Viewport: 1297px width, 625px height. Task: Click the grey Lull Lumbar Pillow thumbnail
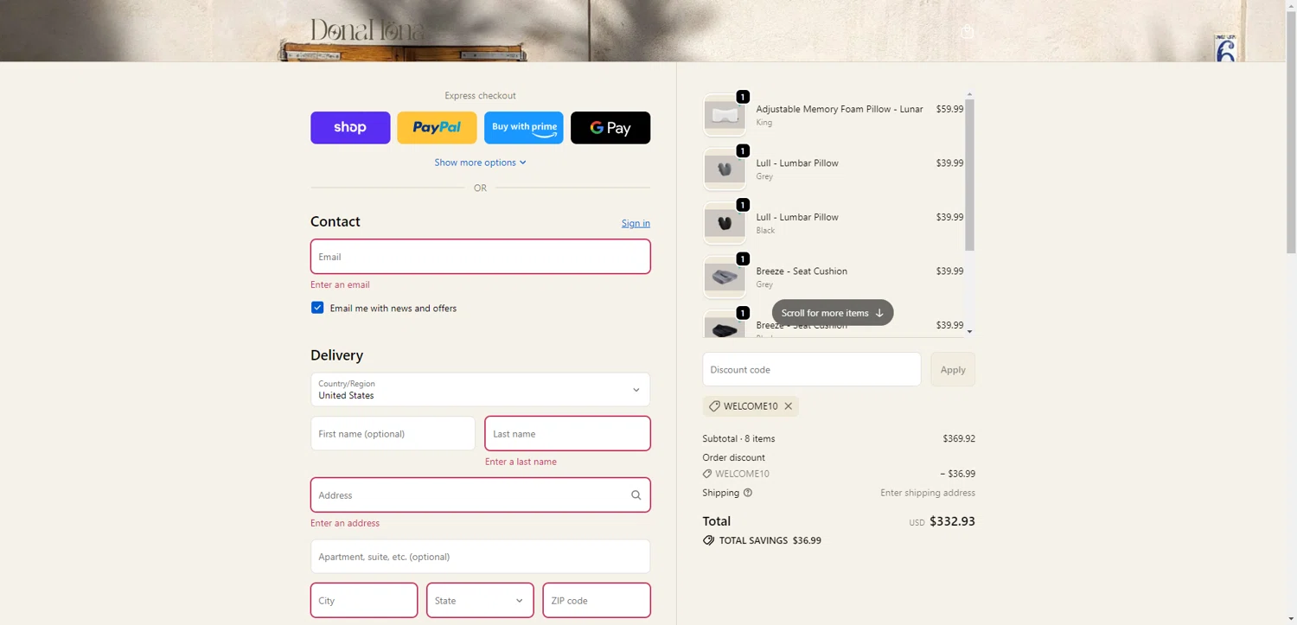(x=725, y=169)
